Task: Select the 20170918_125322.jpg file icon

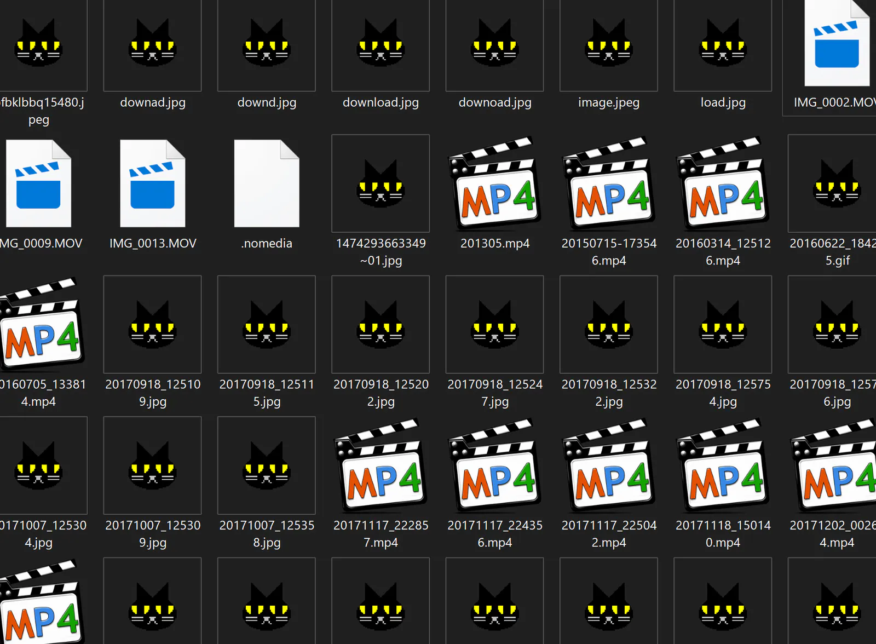Action: (x=609, y=324)
